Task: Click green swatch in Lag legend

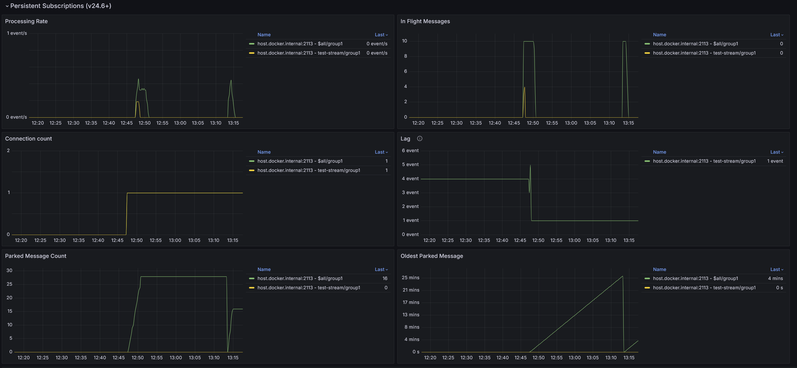Action: click(x=647, y=161)
